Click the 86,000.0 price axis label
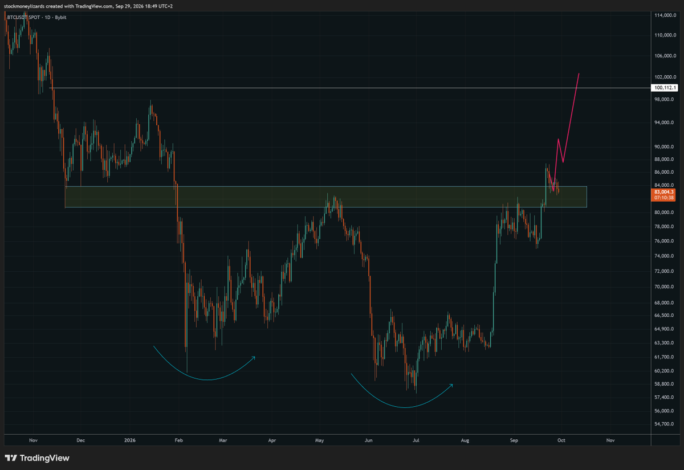 [665, 172]
